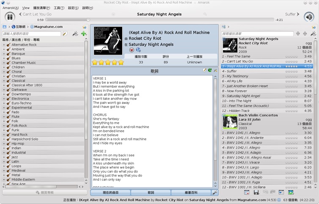Open the 播放清單(P) menu
Image resolution: width=319 pixels, height=204 pixels.
coord(41,8)
